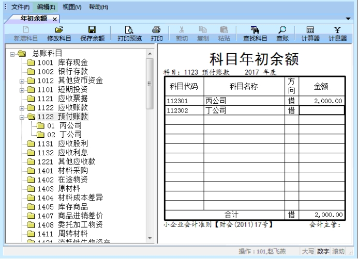Select 1123 预付账款 in tree
The width and height of the screenshot is (358, 259).
coord(63,117)
